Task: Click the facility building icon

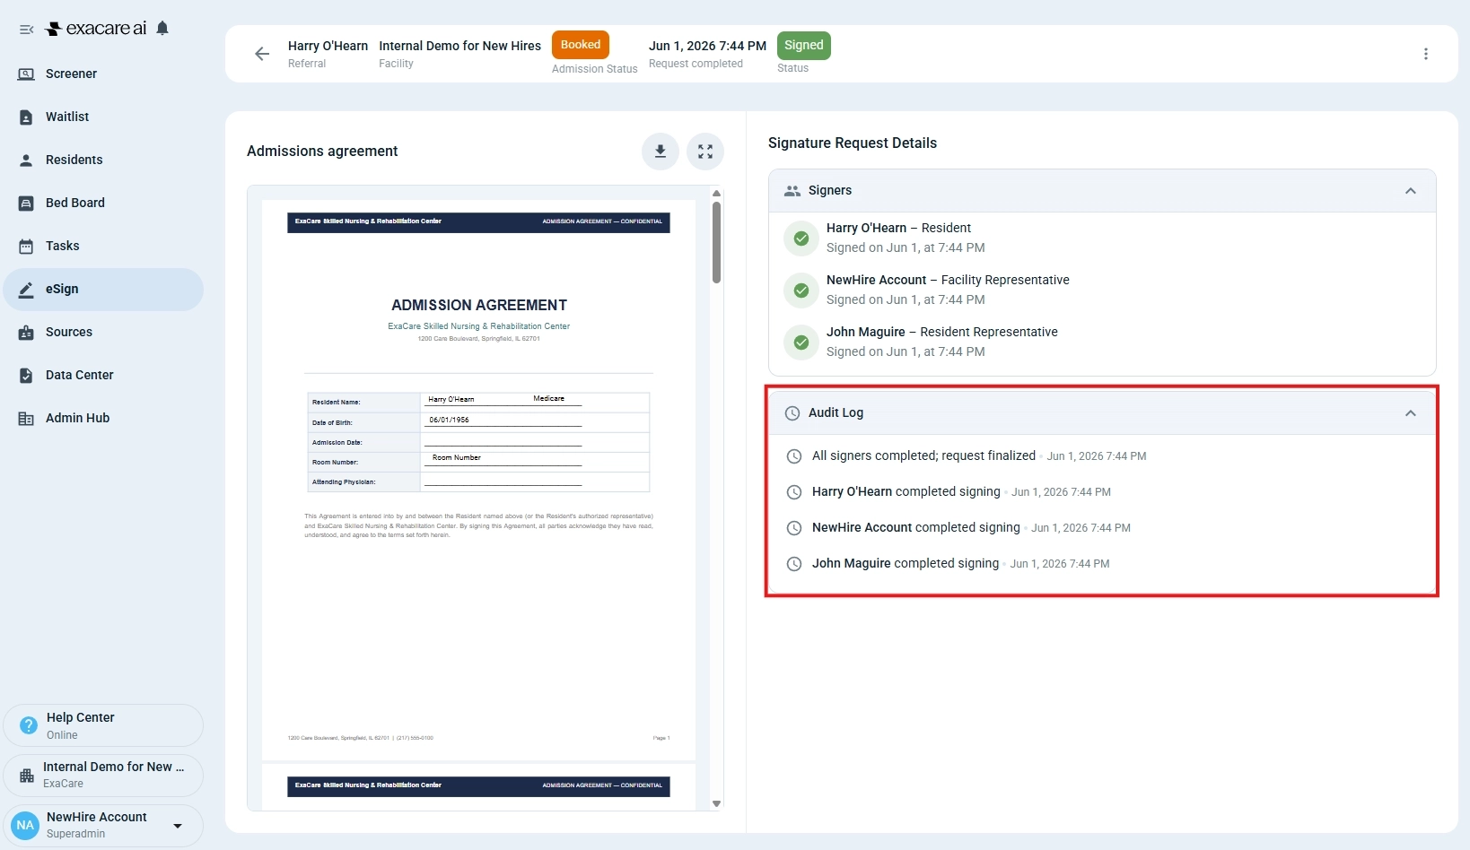Action: point(27,775)
